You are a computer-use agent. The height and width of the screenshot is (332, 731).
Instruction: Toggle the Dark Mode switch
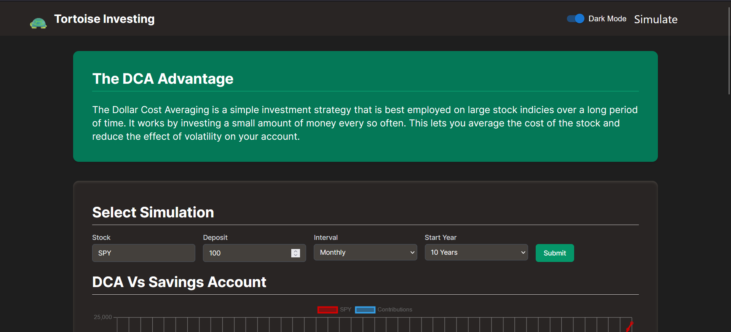[575, 19]
